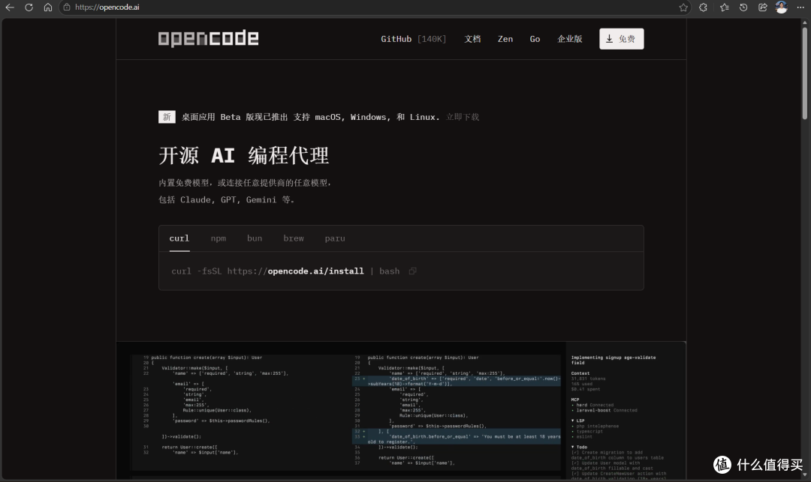811x482 pixels.
Task: Click the share page icon
Action: pos(762,7)
